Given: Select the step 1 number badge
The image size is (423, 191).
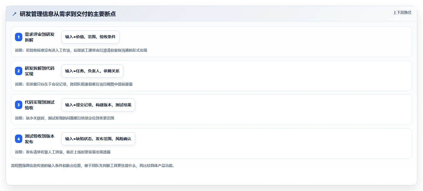Looking at the screenshot, I should click(x=19, y=37).
